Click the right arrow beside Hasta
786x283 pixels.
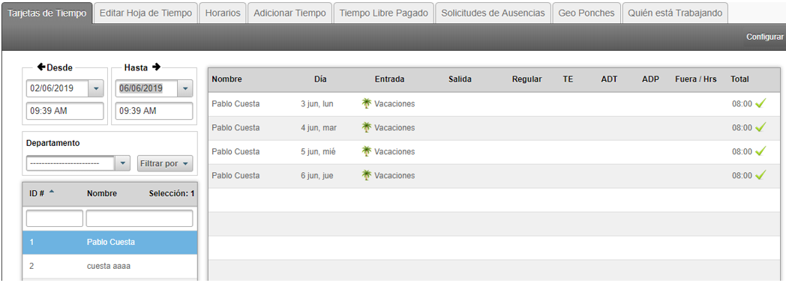coord(157,67)
